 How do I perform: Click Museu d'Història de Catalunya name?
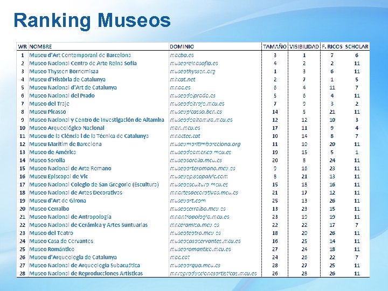pos(67,79)
